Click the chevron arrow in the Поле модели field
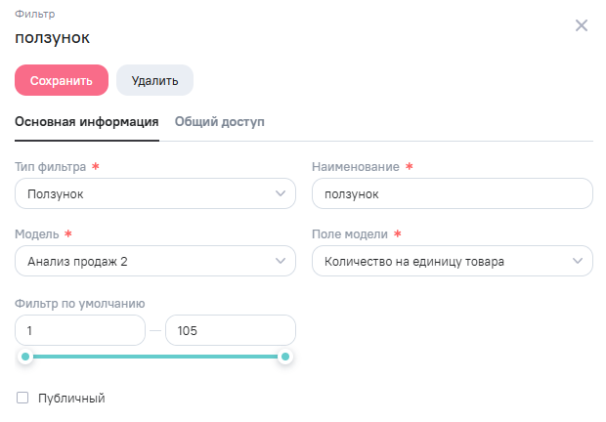606x422 pixels. click(x=577, y=261)
